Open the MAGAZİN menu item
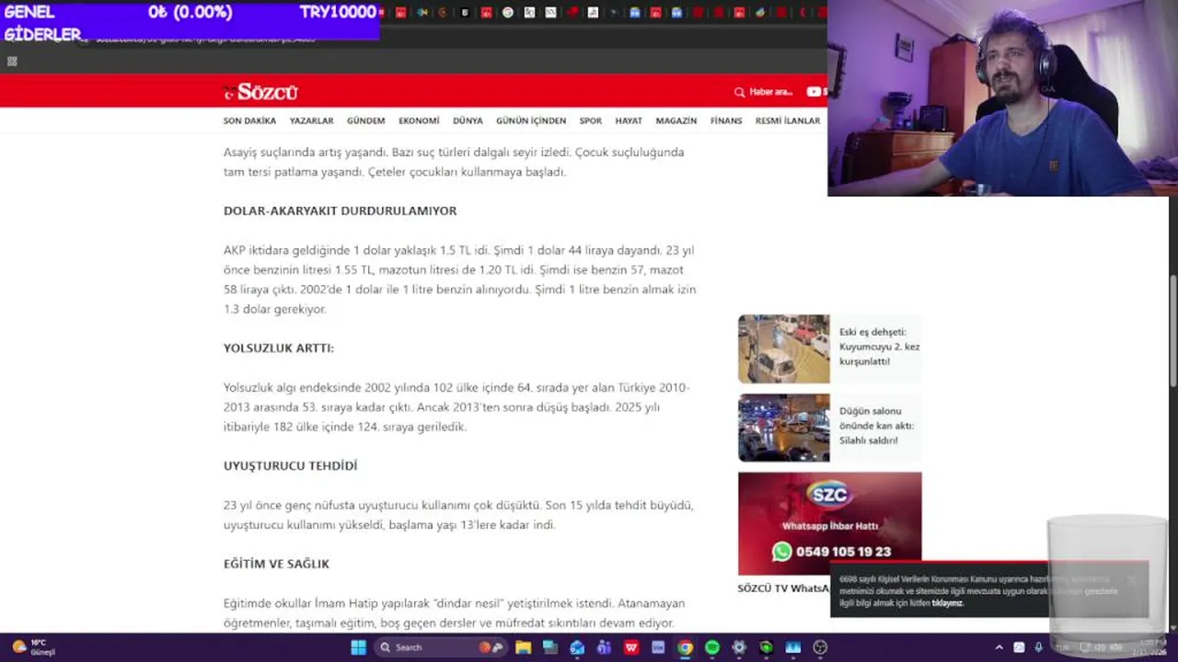The image size is (1178, 662). (x=676, y=120)
